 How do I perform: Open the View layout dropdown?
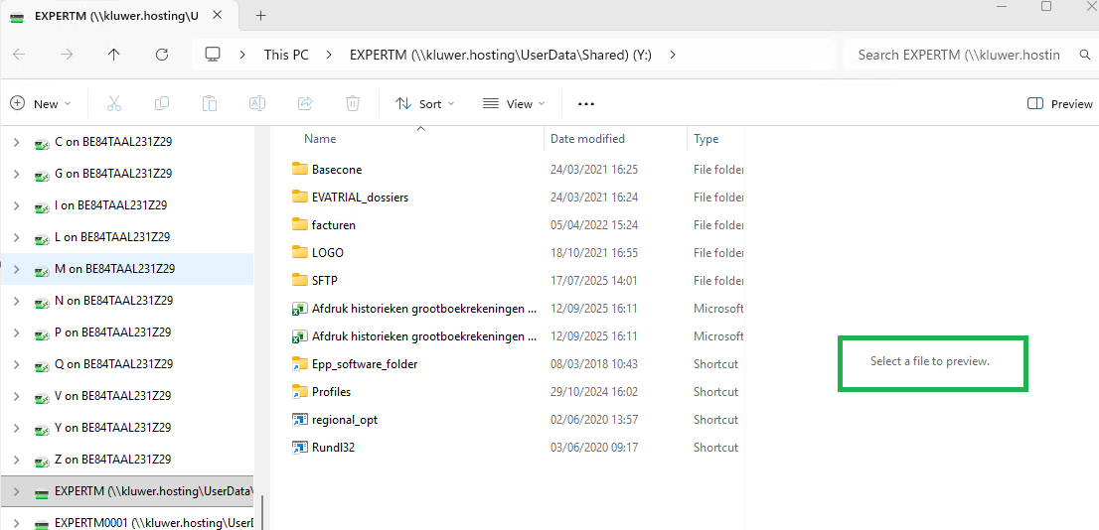(514, 103)
